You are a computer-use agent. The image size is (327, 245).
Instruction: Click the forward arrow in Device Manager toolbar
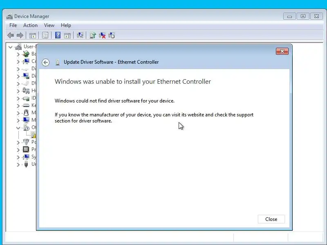click(20, 36)
